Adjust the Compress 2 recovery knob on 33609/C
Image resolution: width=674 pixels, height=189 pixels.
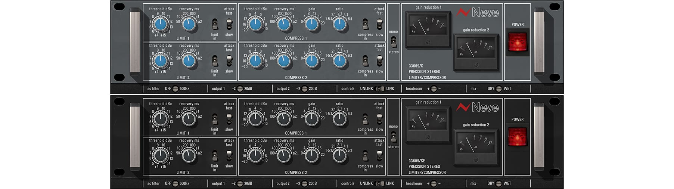coord(284,61)
